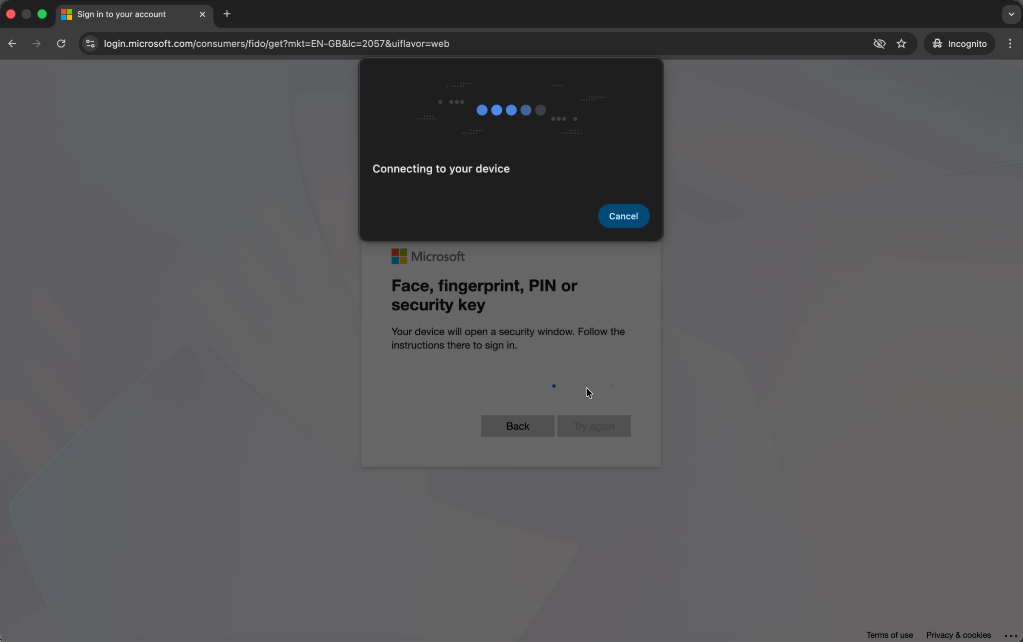
Task: Open Chrome's three-dot menu
Action: coord(1011,43)
